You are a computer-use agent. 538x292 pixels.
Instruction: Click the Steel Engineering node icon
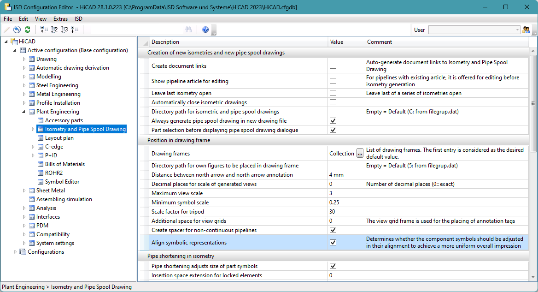pyautogui.click(x=32, y=85)
